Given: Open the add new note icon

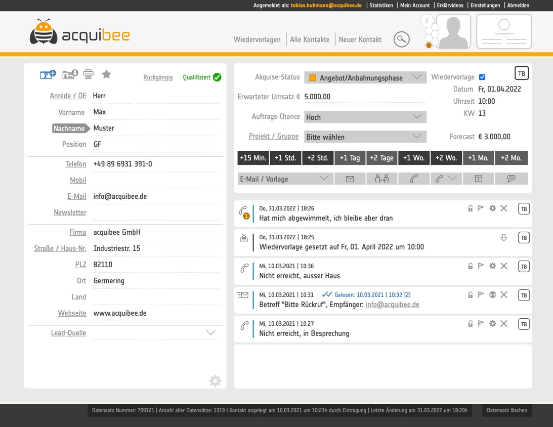Looking at the screenshot, I should pyautogui.click(x=48, y=74).
